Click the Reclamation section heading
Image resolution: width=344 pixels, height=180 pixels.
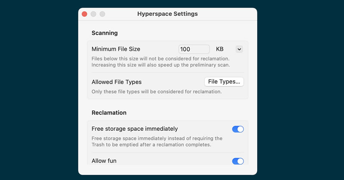[x=109, y=113]
